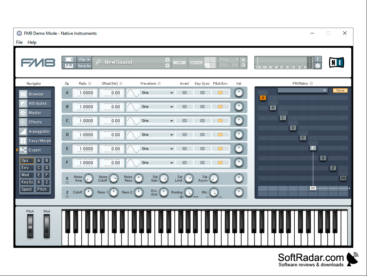Click the Mod wheel
Screen dimensions: 367x276
(x=47, y=226)
